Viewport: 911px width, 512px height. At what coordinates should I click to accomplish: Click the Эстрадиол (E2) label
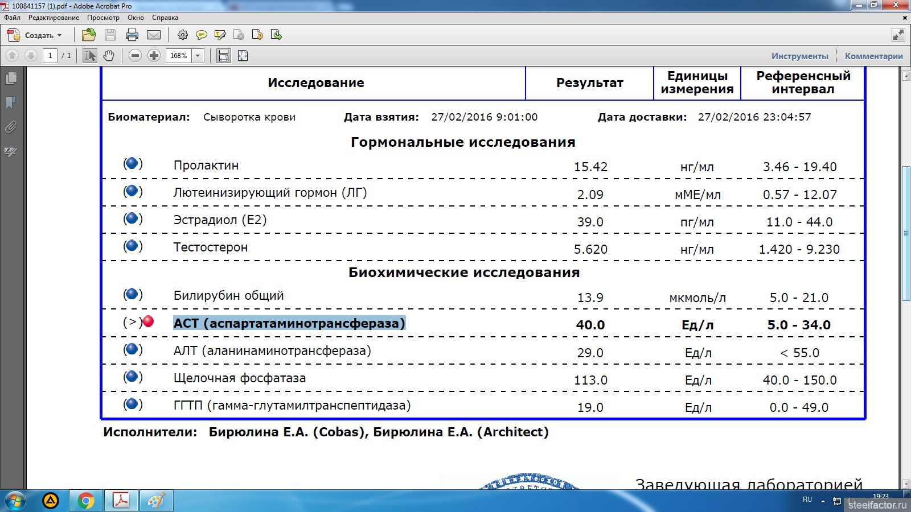point(220,220)
